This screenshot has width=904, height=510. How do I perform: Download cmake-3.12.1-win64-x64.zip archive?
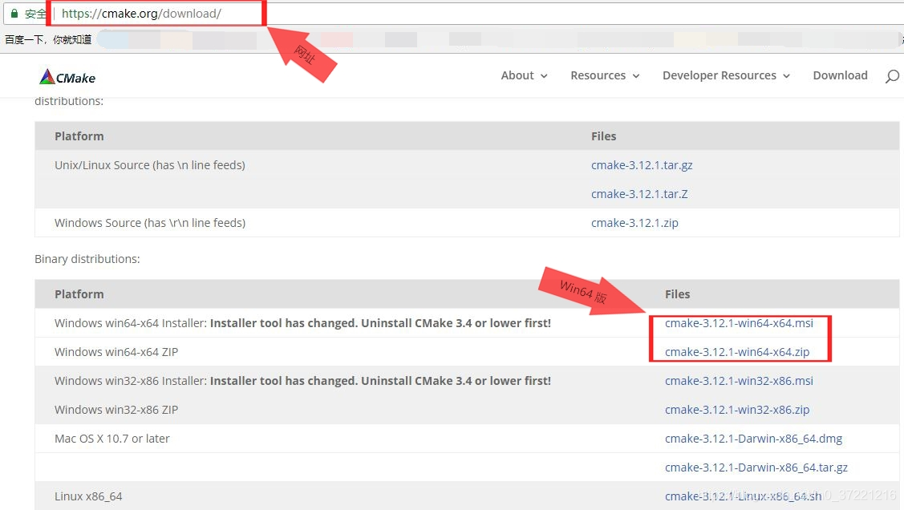[737, 352]
